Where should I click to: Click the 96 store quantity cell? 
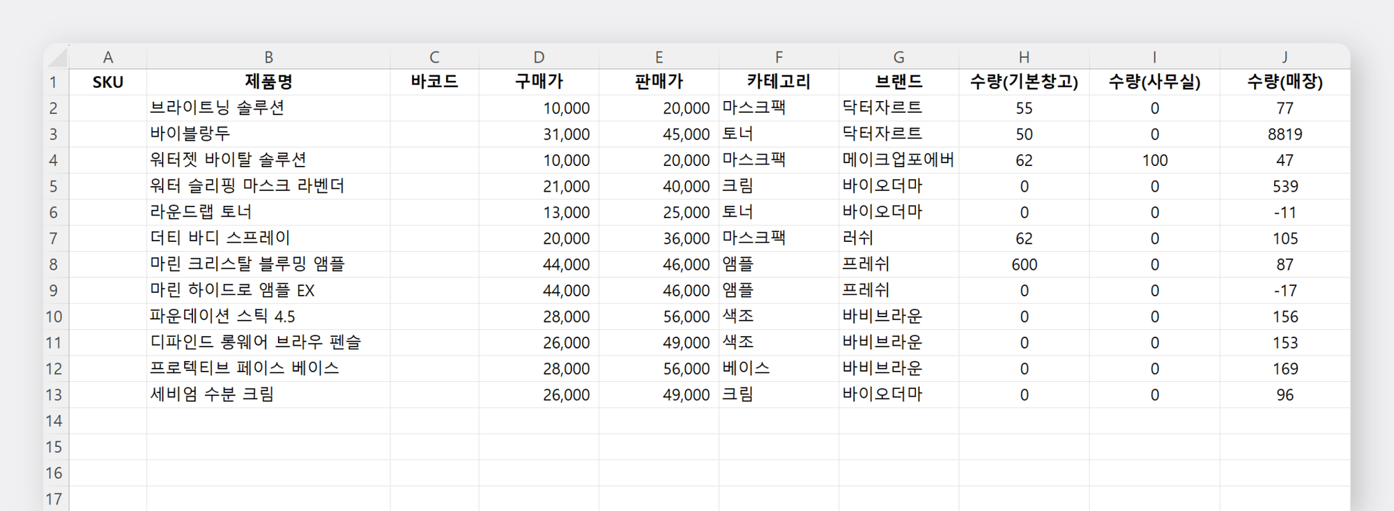click(1285, 395)
